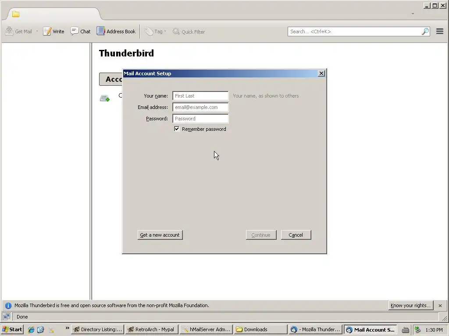Open the Get Mail dropdown arrow
Viewport: 449px width, 336px height.
pos(37,31)
